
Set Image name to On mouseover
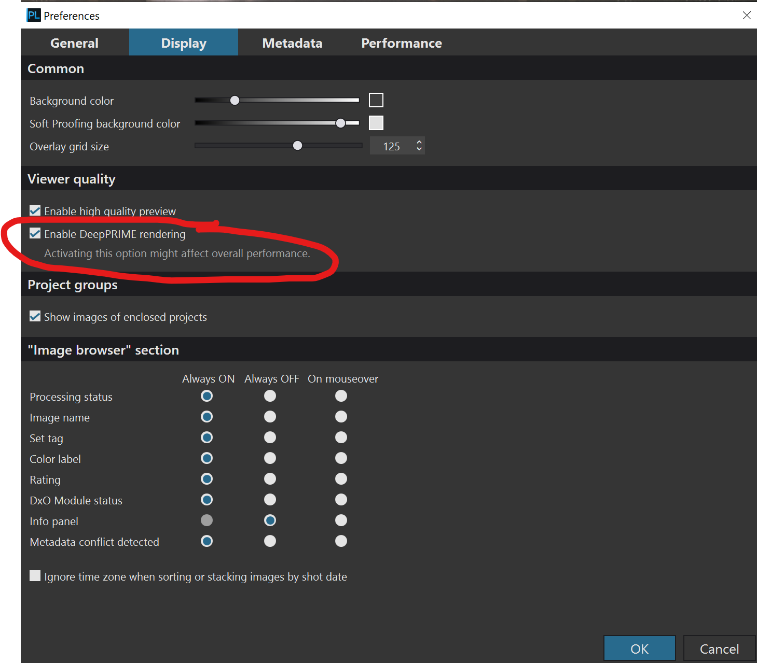(x=341, y=417)
